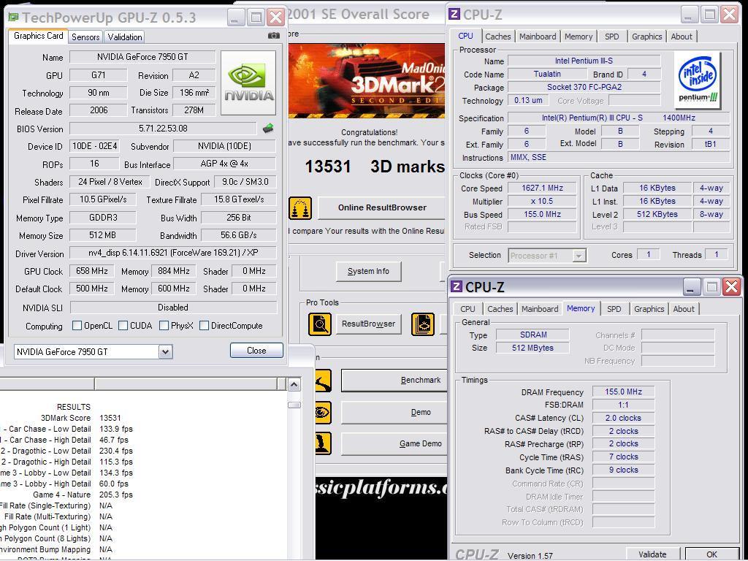Select Mainboard tab in lower CPU-Z window

pyautogui.click(x=540, y=309)
